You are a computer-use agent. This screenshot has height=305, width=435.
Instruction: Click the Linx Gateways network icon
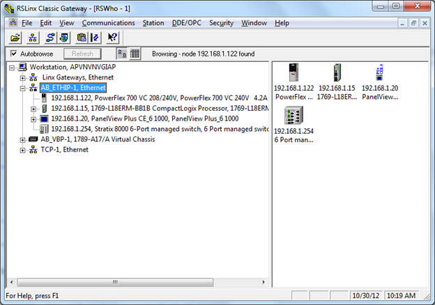(33, 77)
